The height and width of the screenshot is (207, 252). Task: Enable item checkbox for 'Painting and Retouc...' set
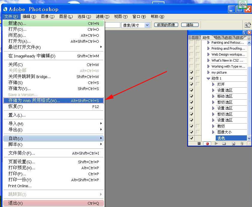191,42
